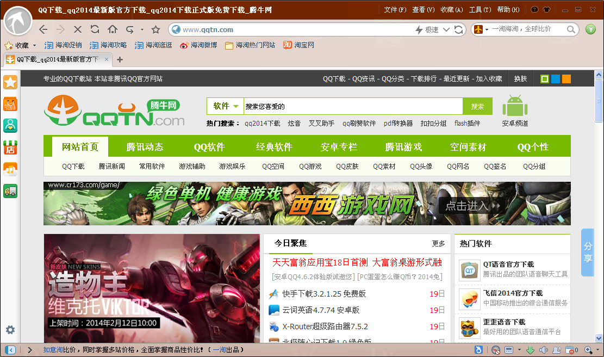This screenshot has width=604, height=357.
Task: Open the 工具(T) menu
Action: 480,10
